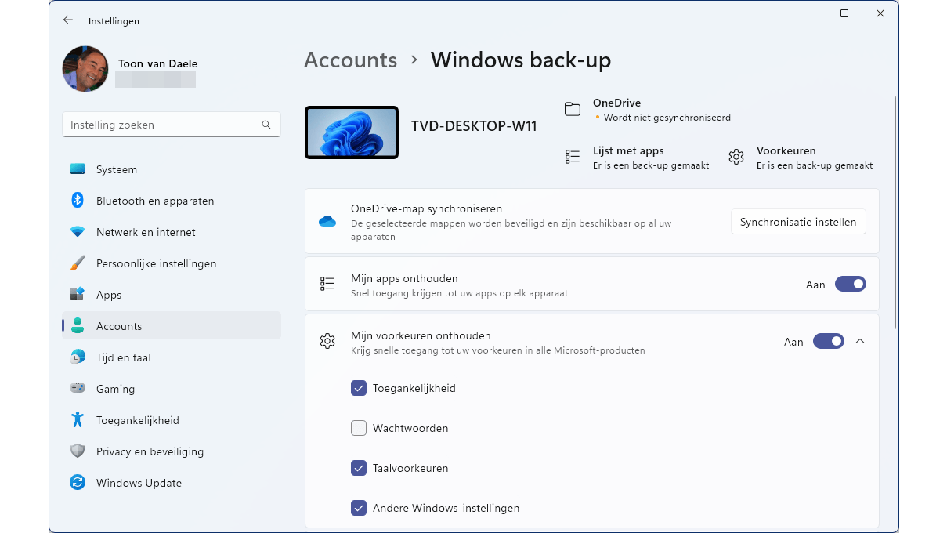
Task: Click Synchronisatie instellen button
Action: pyautogui.click(x=798, y=222)
